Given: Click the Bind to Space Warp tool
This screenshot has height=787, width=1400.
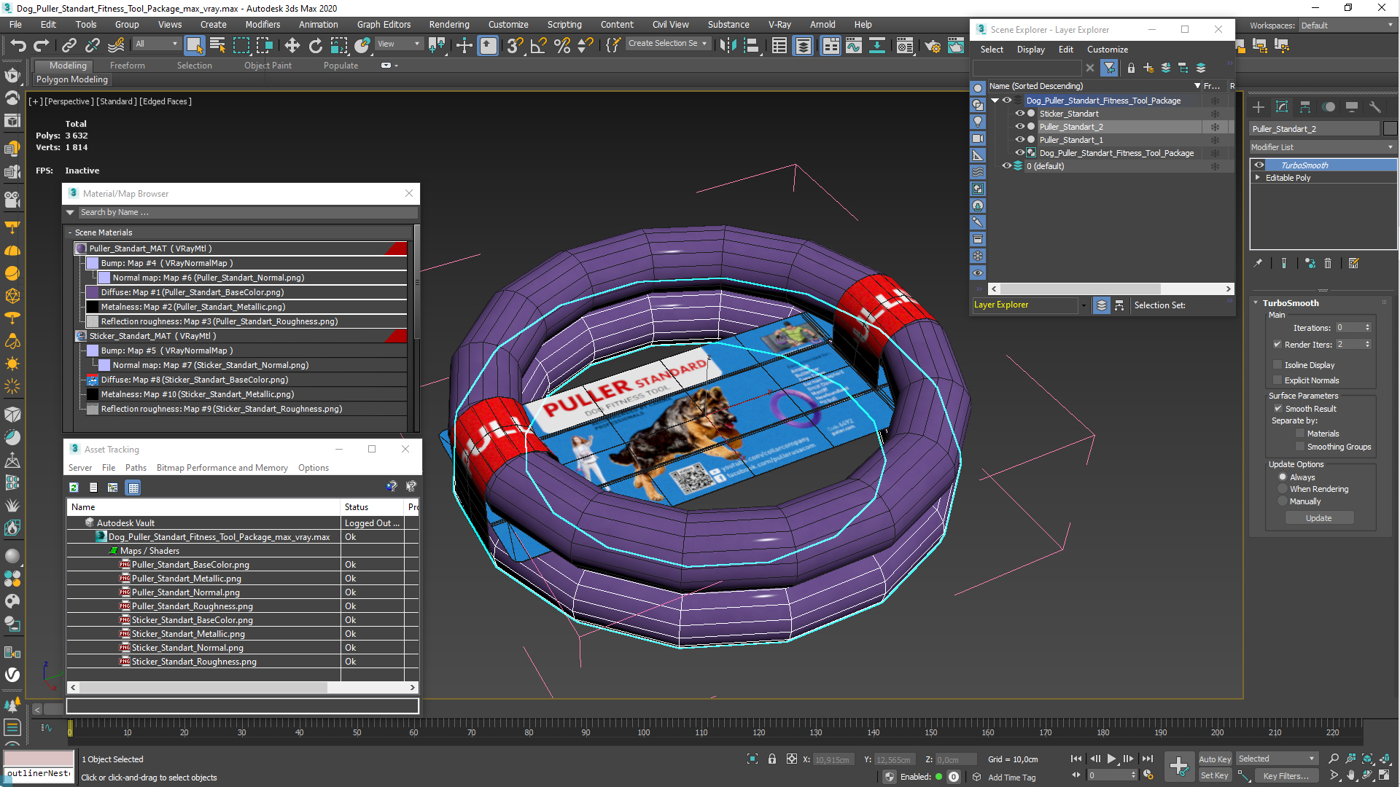Looking at the screenshot, I should [116, 45].
